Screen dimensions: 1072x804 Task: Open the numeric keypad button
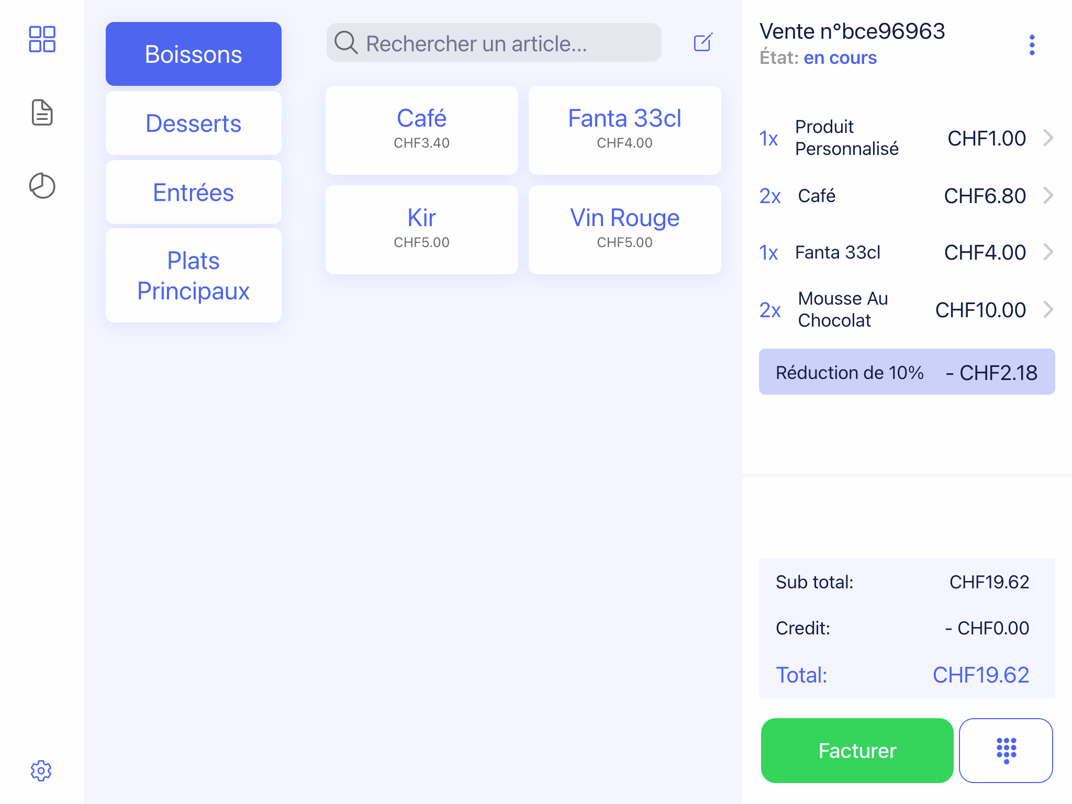pyautogui.click(x=1006, y=750)
